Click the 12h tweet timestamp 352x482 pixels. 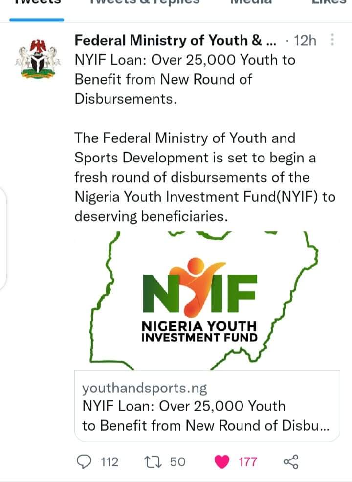tap(305, 40)
